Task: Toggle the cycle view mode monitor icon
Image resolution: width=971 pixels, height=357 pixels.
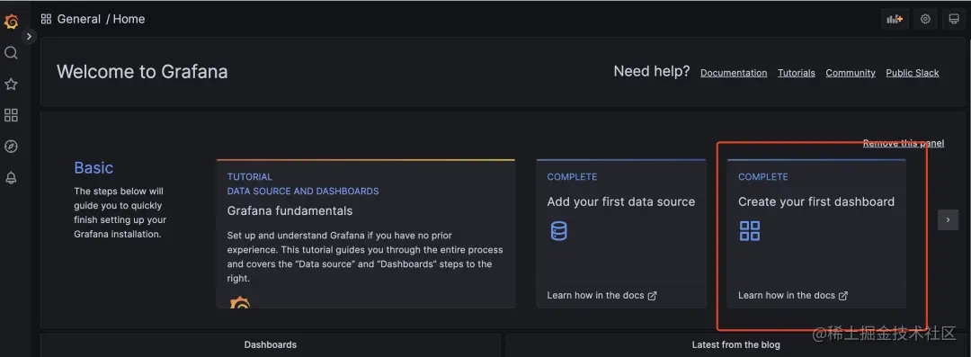Action: click(954, 19)
